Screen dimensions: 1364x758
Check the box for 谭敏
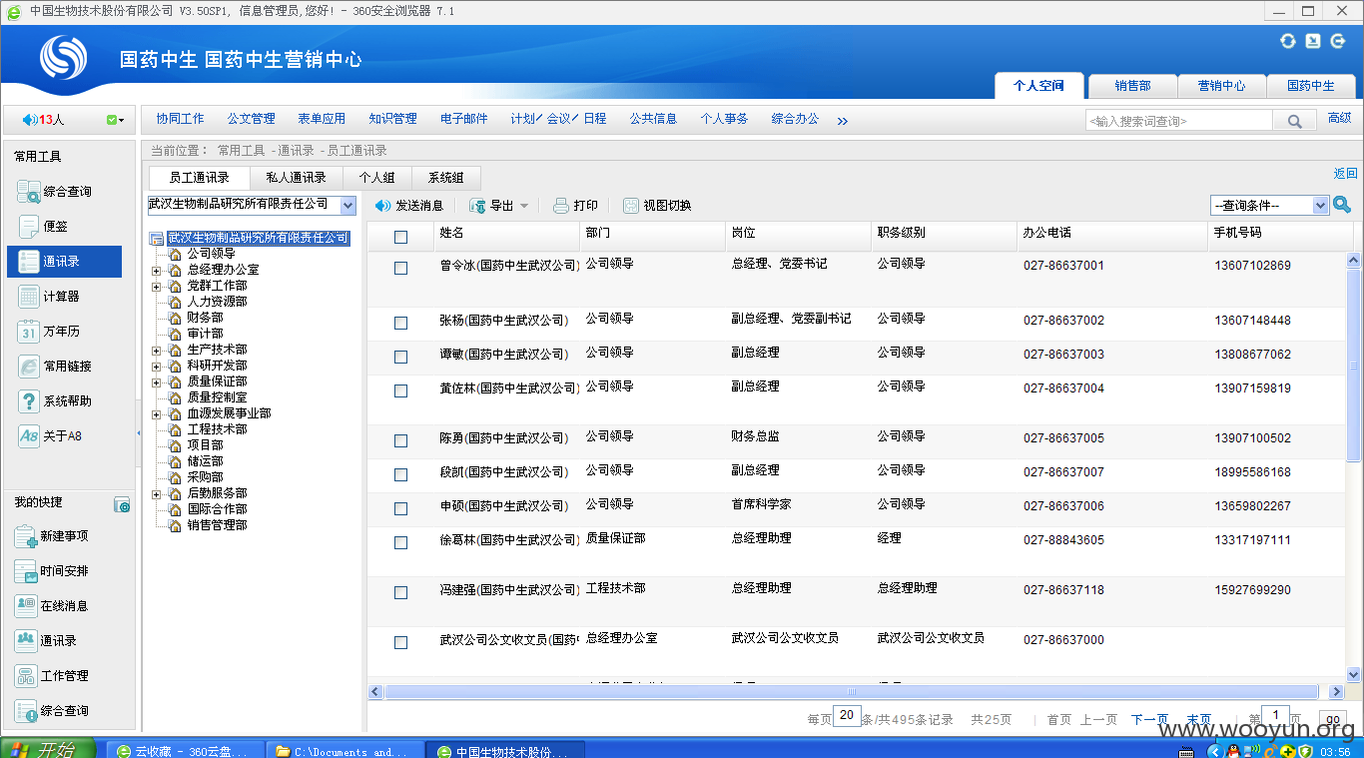(400, 357)
